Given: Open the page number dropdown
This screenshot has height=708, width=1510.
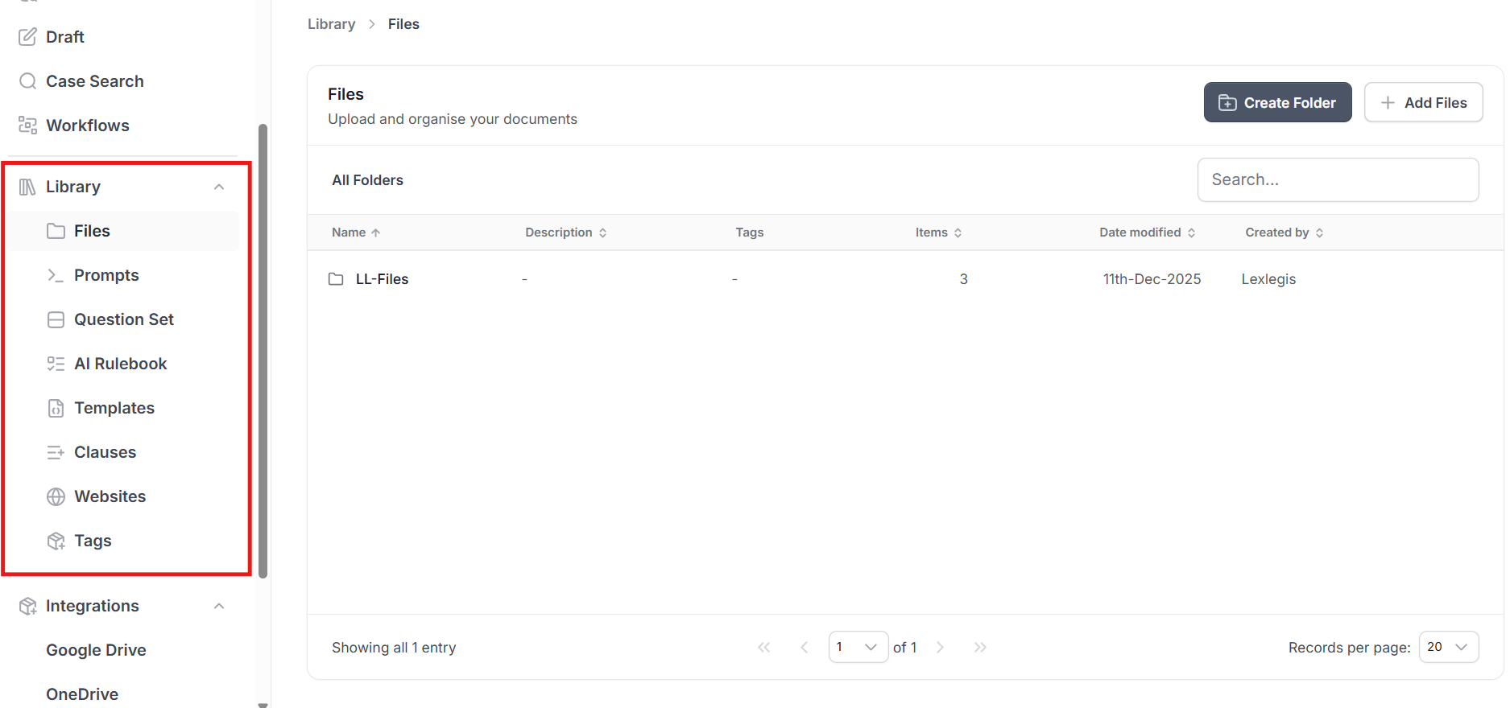Looking at the screenshot, I should (858, 647).
